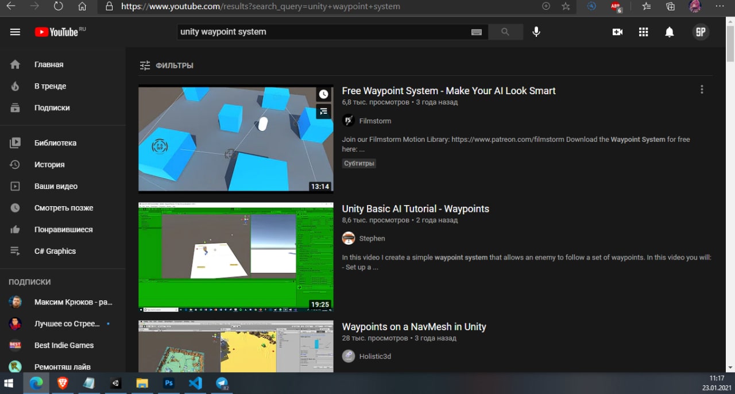Open История in the sidebar
Image resolution: width=735 pixels, height=394 pixels.
[x=63, y=164]
